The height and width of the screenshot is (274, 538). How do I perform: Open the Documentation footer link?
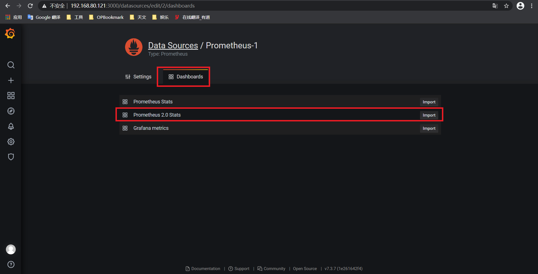pos(203,269)
